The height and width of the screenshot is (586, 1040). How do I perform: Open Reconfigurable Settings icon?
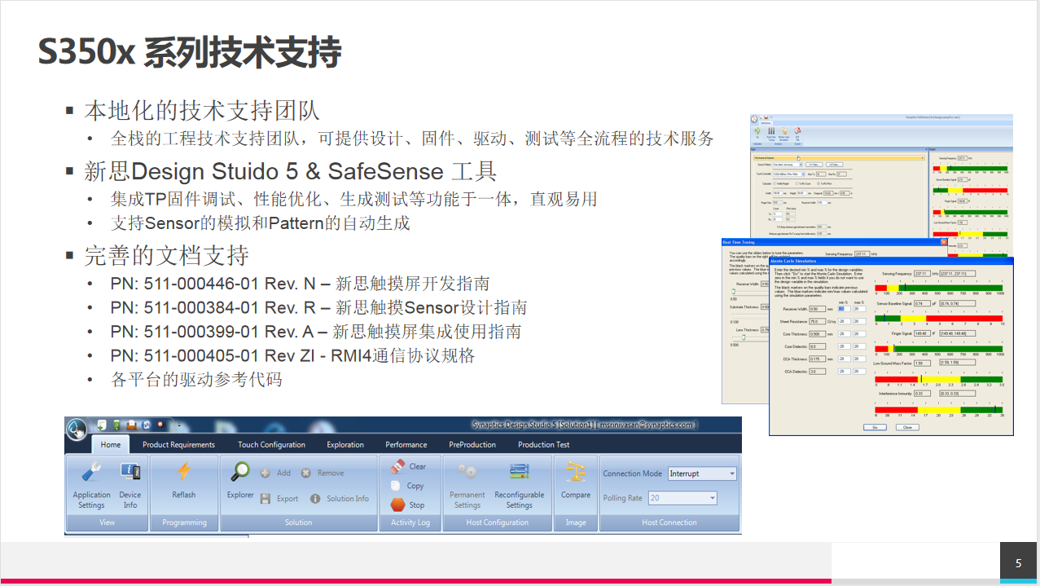519,471
